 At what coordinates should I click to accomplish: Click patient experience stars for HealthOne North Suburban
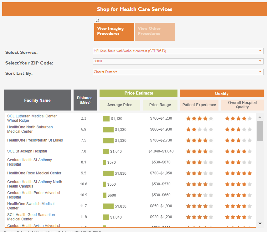click(199, 129)
